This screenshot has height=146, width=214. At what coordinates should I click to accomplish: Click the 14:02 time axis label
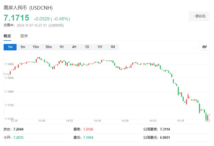click(x=70, y=121)
